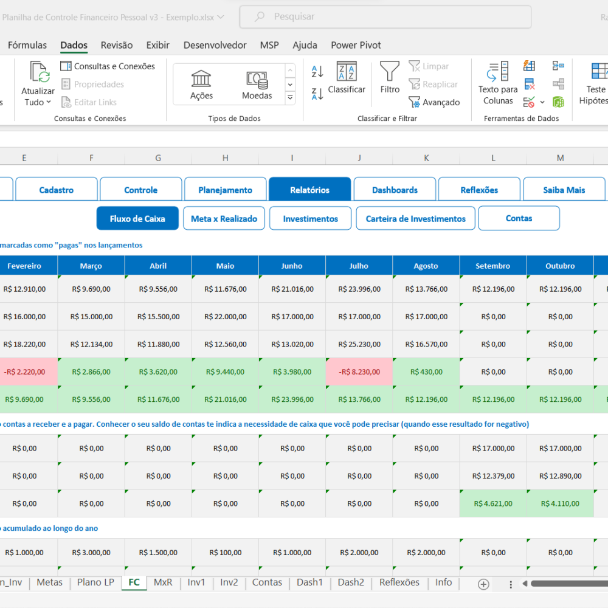Click the grayed-out Editar Links option
The height and width of the screenshot is (608, 608).
point(89,102)
